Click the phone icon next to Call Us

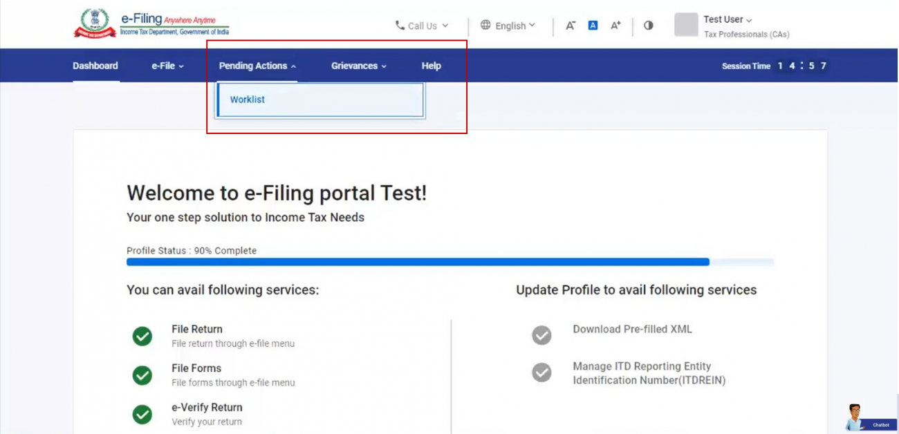pos(399,26)
